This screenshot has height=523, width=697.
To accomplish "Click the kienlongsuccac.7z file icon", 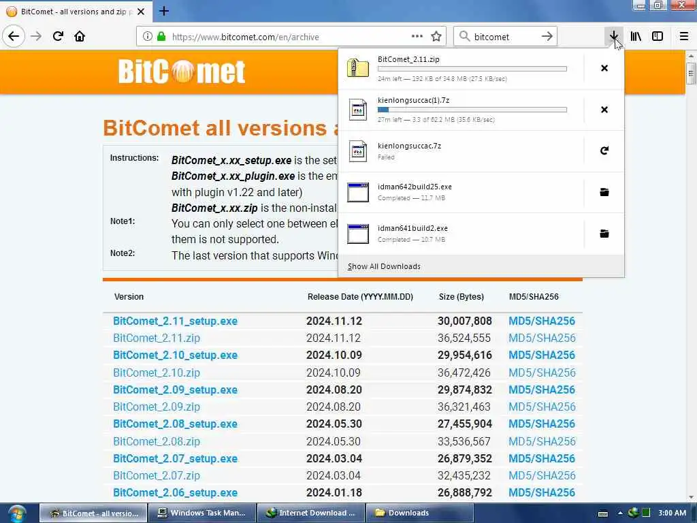I will tap(358, 150).
